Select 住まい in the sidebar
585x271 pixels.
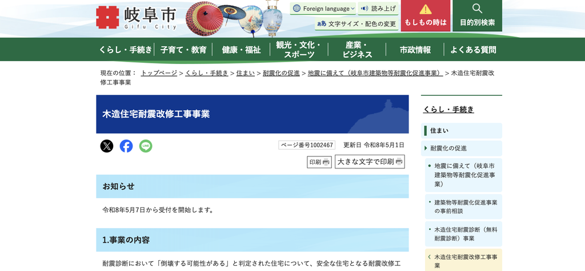pyautogui.click(x=462, y=131)
